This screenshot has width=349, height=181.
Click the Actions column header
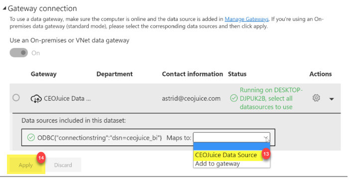coord(321,74)
